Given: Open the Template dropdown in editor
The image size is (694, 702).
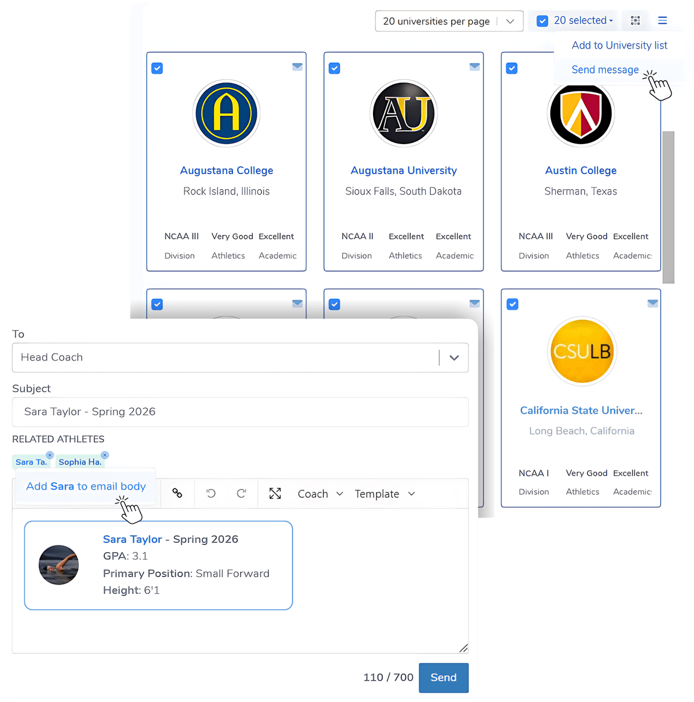Looking at the screenshot, I should [x=385, y=494].
